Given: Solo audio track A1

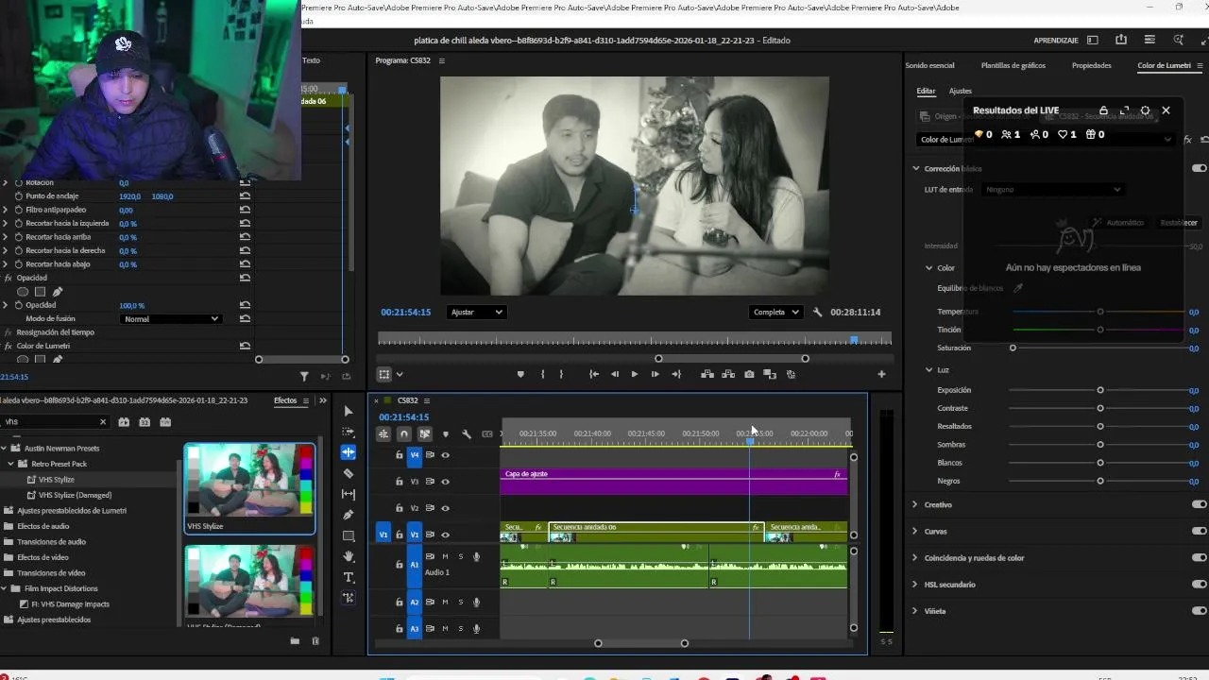Looking at the screenshot, I should 461,556.
